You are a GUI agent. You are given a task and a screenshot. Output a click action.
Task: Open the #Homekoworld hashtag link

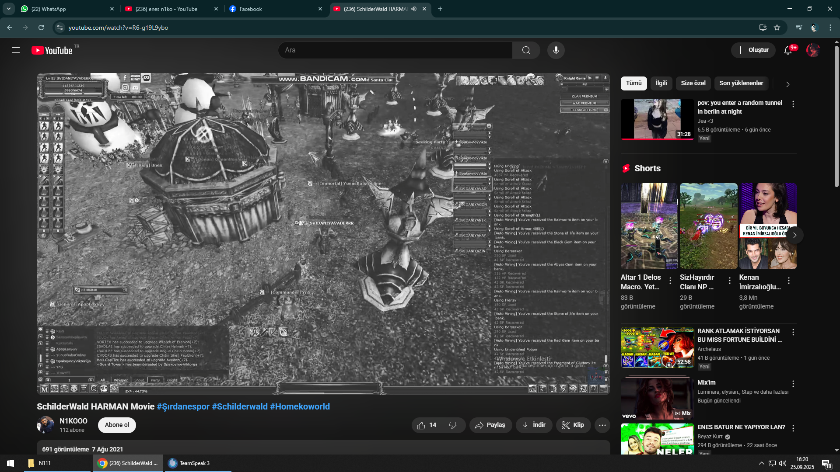point(300,406)
